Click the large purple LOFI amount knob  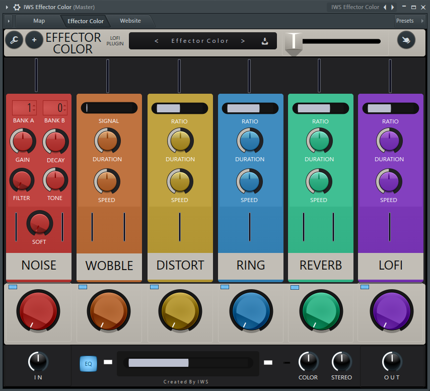[x=392, y=311]
